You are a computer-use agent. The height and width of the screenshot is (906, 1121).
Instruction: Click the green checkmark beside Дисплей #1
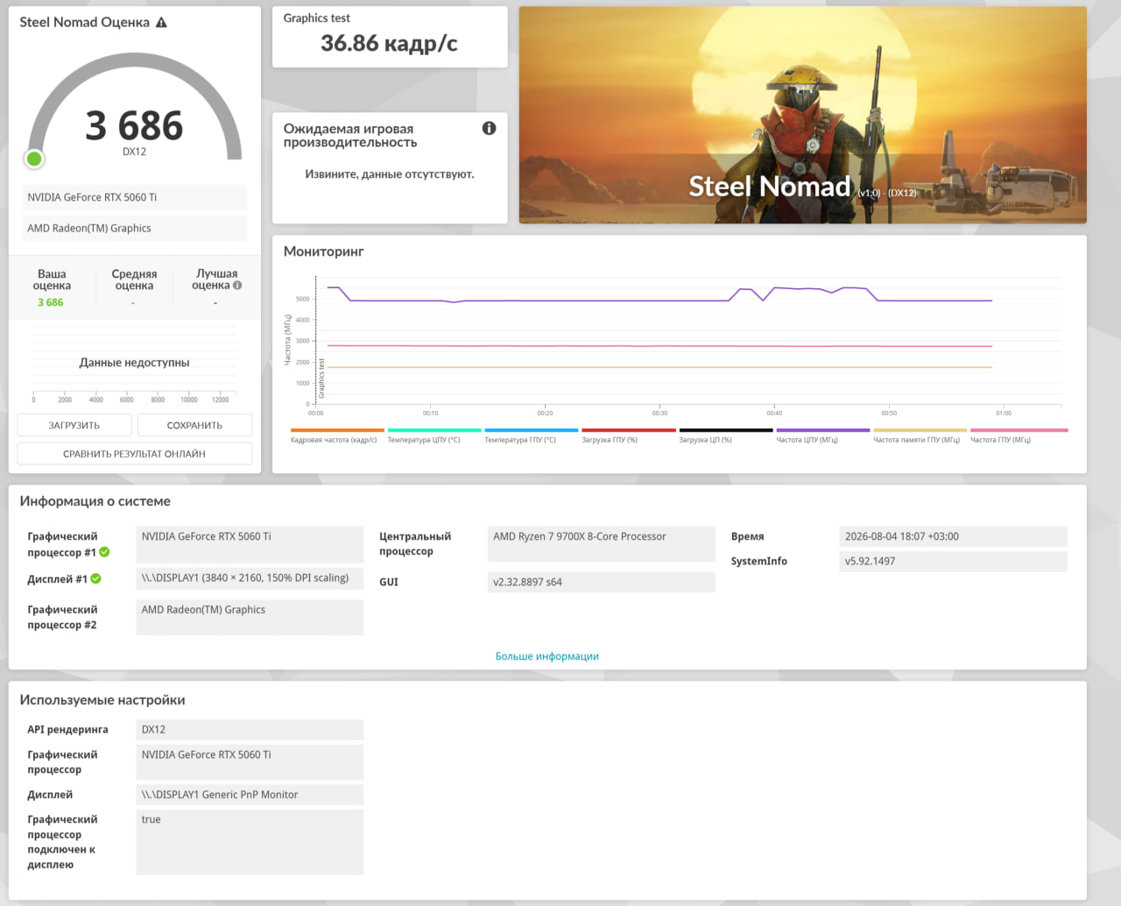(x=95, y=578)
